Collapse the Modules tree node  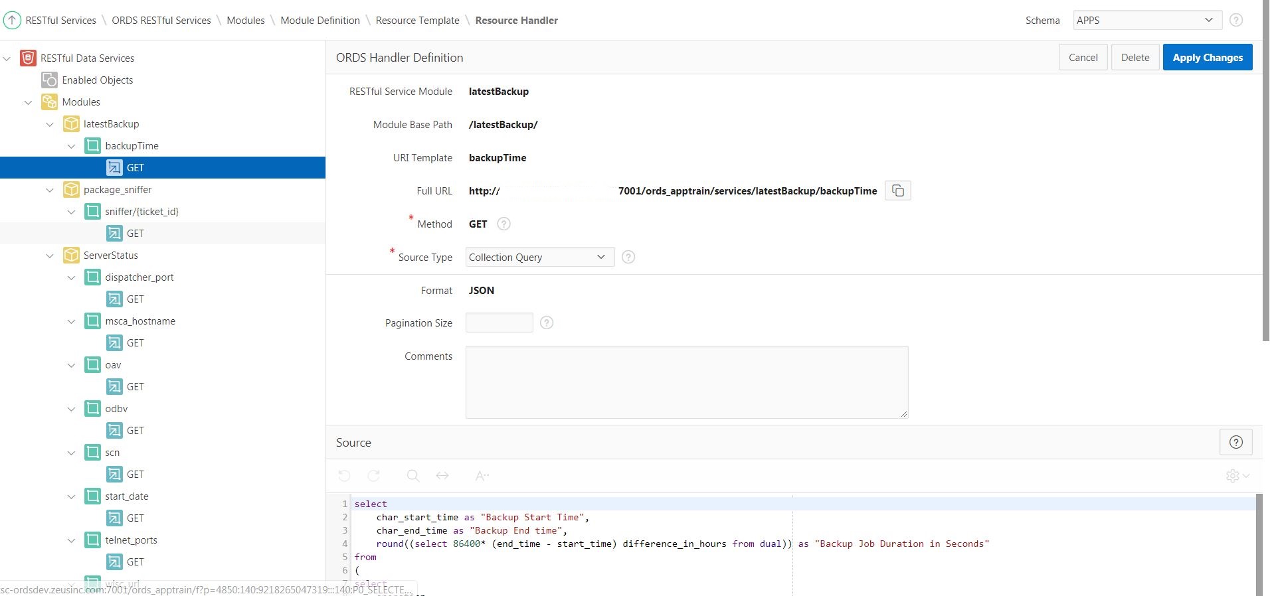pos(29,102)
